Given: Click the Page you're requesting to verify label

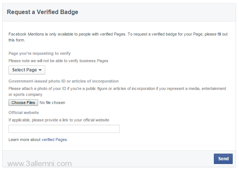Looking at the screenshot, I should [x=40, y=53].
